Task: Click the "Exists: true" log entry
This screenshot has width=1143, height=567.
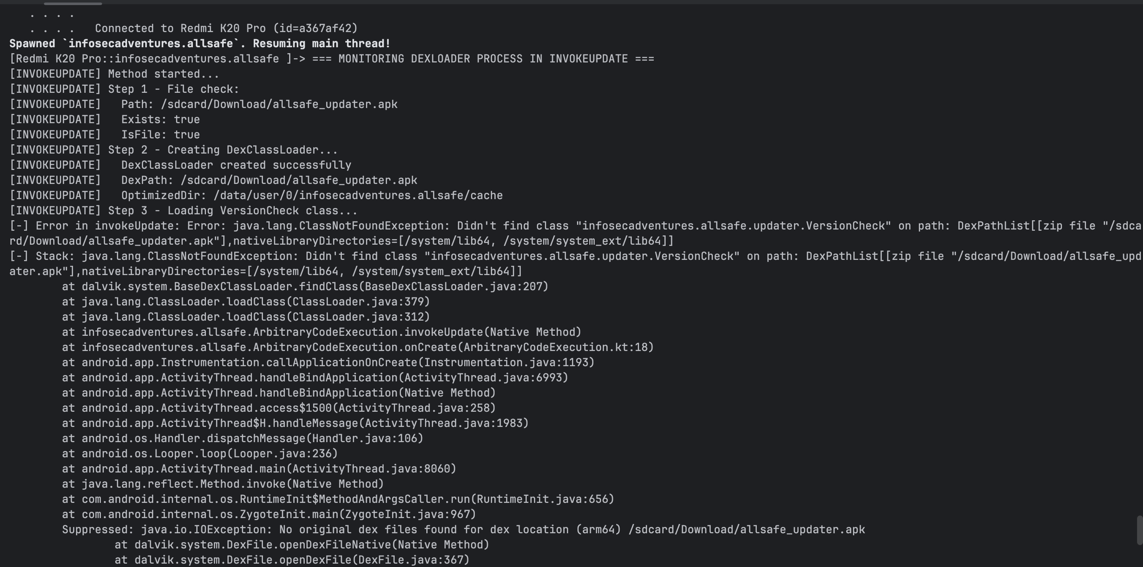Action: coord(160,119)
